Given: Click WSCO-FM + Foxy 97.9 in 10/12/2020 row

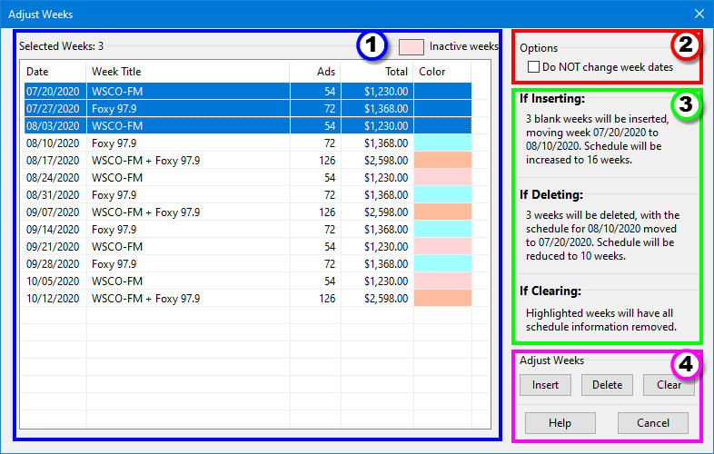Looking at the screenshot, I should [x=145, y=299].
